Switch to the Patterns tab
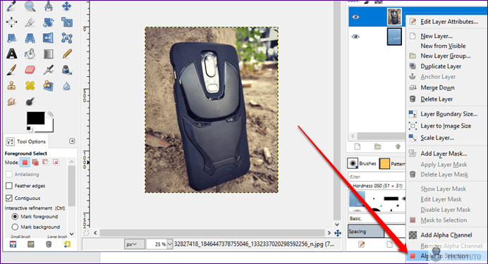 (x=393, y=163)
